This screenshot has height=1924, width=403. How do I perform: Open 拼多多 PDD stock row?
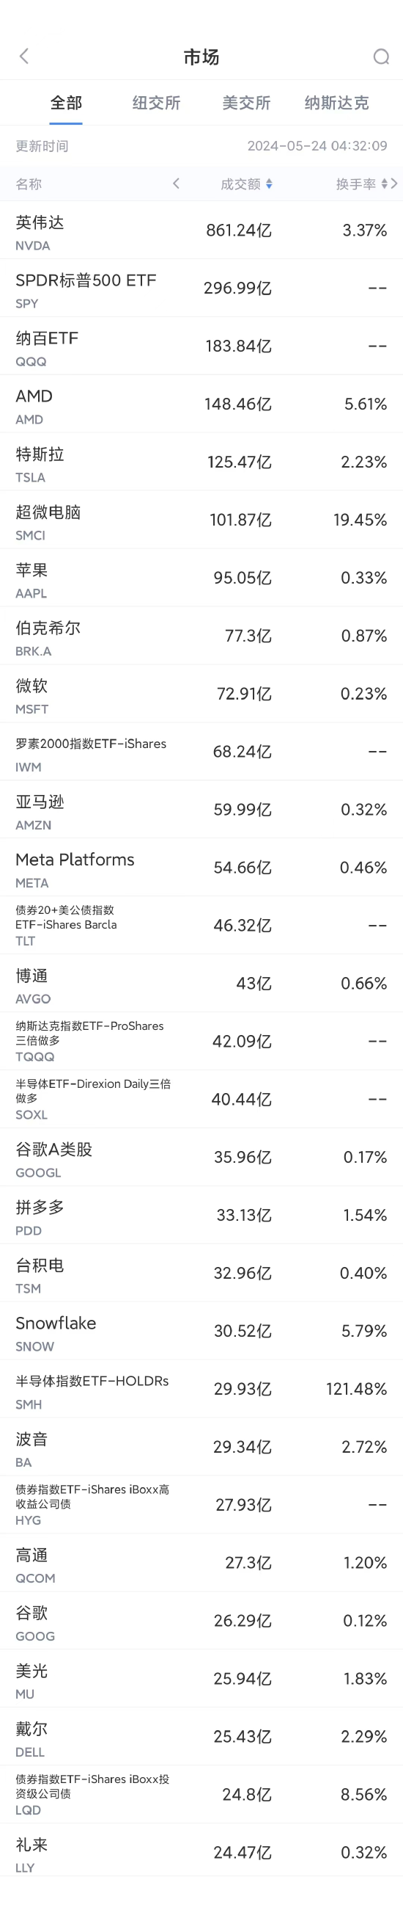click(x=201, y=1215)
